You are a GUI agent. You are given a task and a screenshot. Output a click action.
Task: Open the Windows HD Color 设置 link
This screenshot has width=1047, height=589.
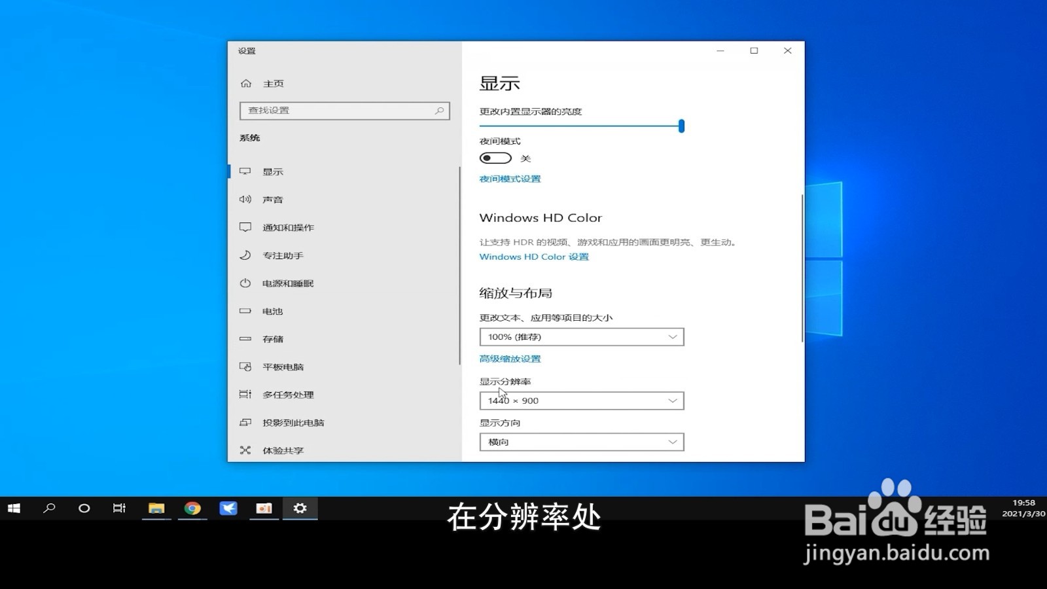[x=534, y=257]
